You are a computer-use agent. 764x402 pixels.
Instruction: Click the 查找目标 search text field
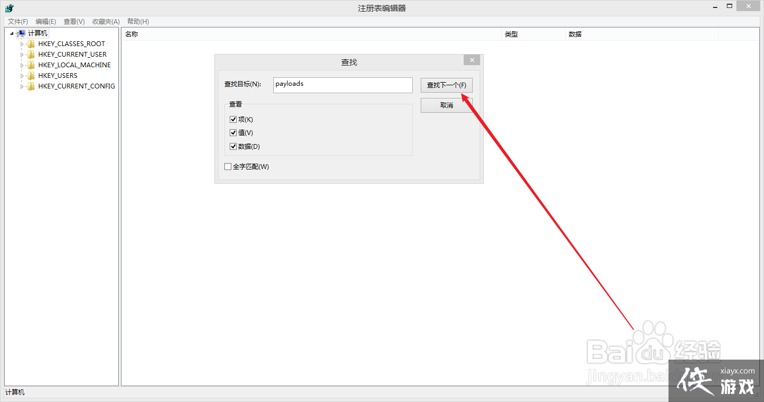point(343,85)
